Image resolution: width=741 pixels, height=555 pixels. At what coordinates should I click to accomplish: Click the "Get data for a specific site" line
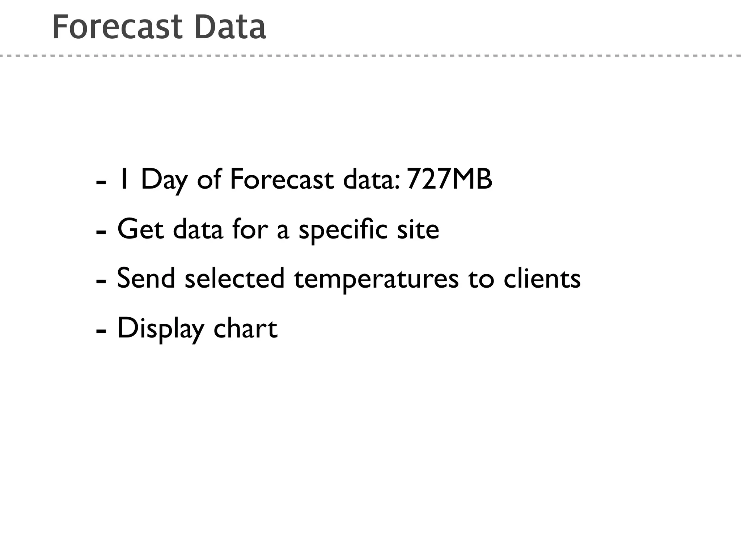pos(278,229)
